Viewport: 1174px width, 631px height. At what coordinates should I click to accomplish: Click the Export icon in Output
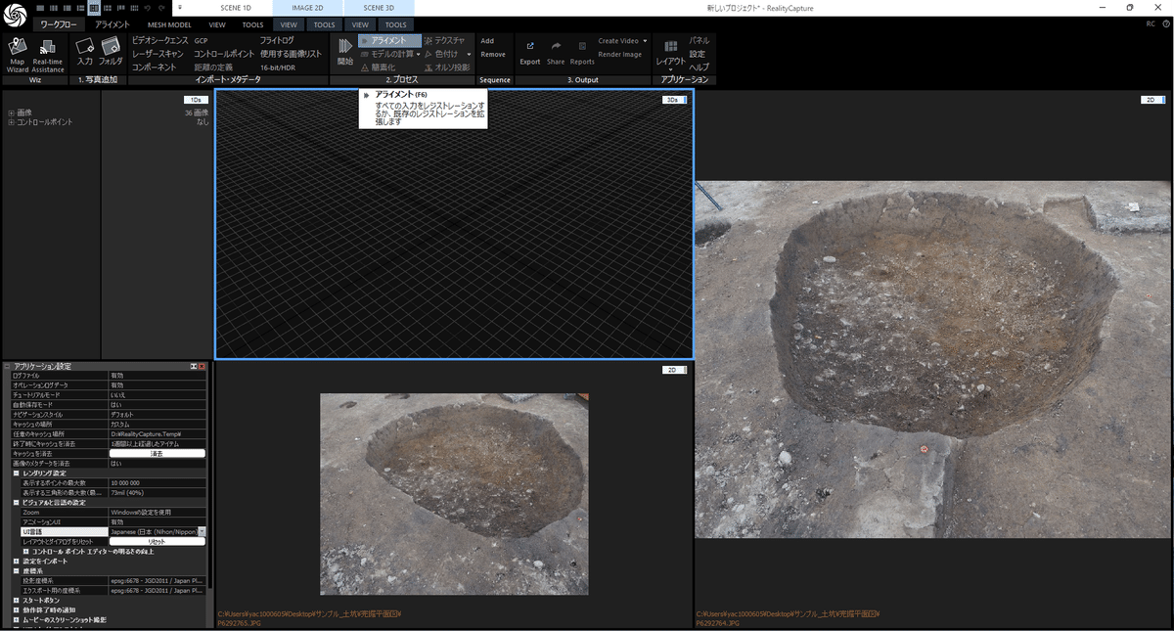(529, 51)
